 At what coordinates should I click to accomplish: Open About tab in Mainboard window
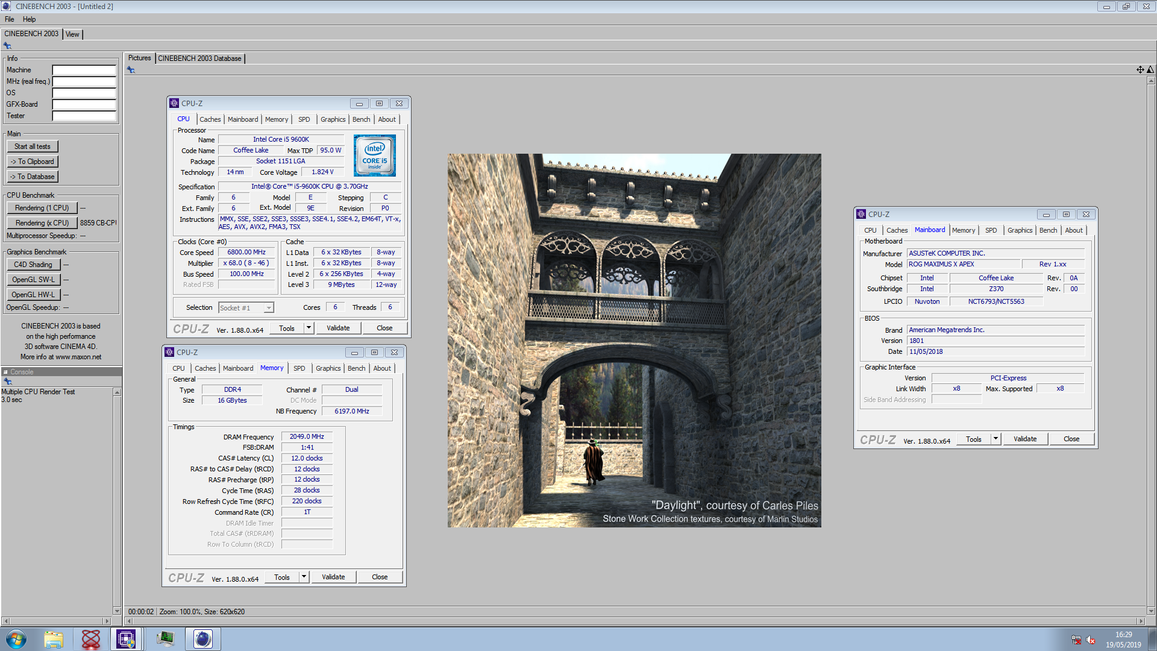(x=1074, y=230)
